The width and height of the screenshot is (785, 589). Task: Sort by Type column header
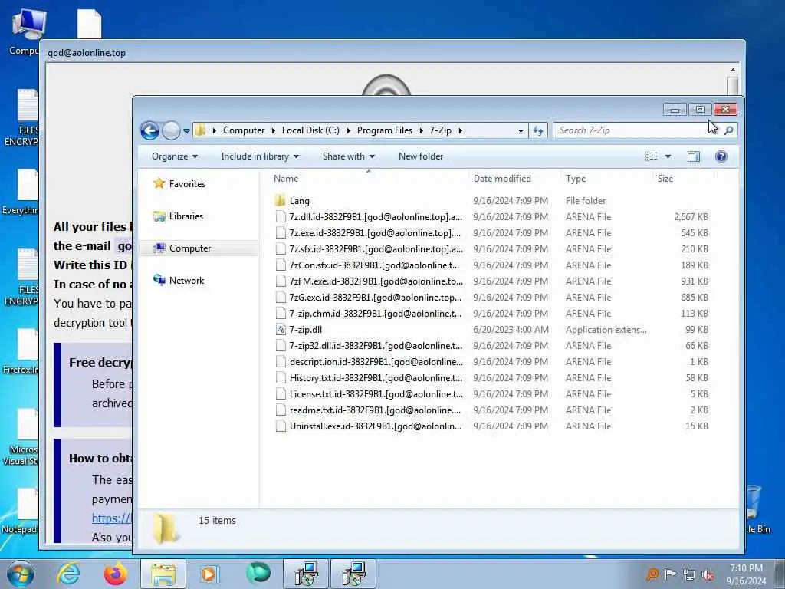click(x=576, y=178)
